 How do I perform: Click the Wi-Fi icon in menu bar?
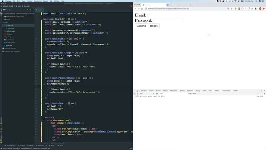[236, 1]
